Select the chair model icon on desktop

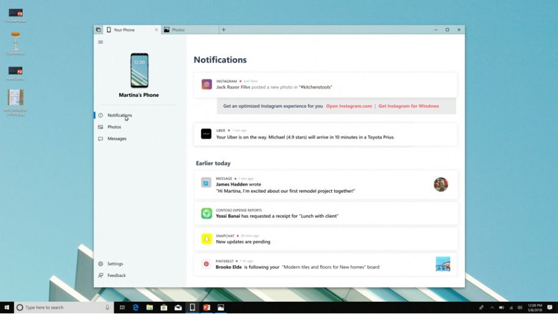click(x=15, y=43)
